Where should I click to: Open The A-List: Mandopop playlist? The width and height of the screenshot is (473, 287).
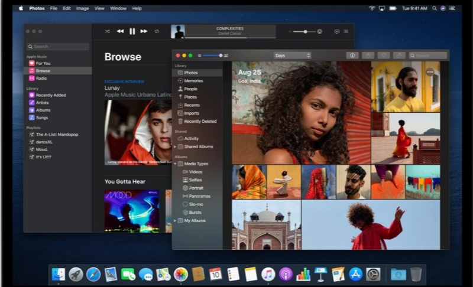point(57,135)
